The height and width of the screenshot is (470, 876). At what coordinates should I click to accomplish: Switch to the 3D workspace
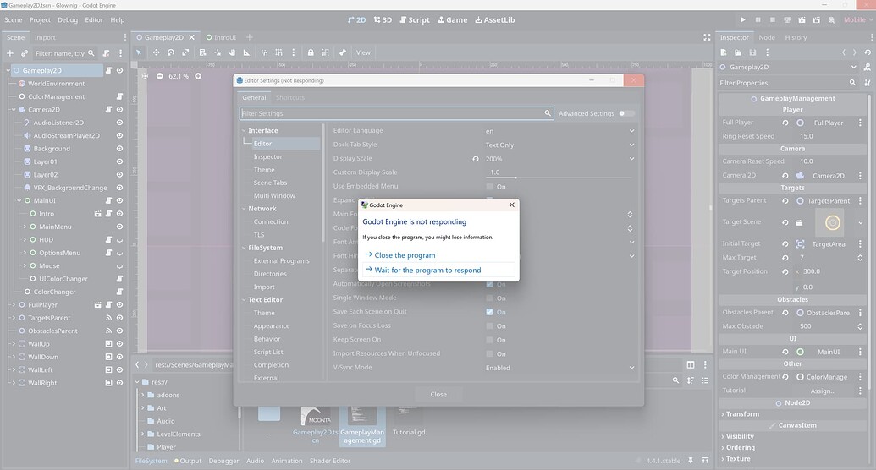pos(383,19)
